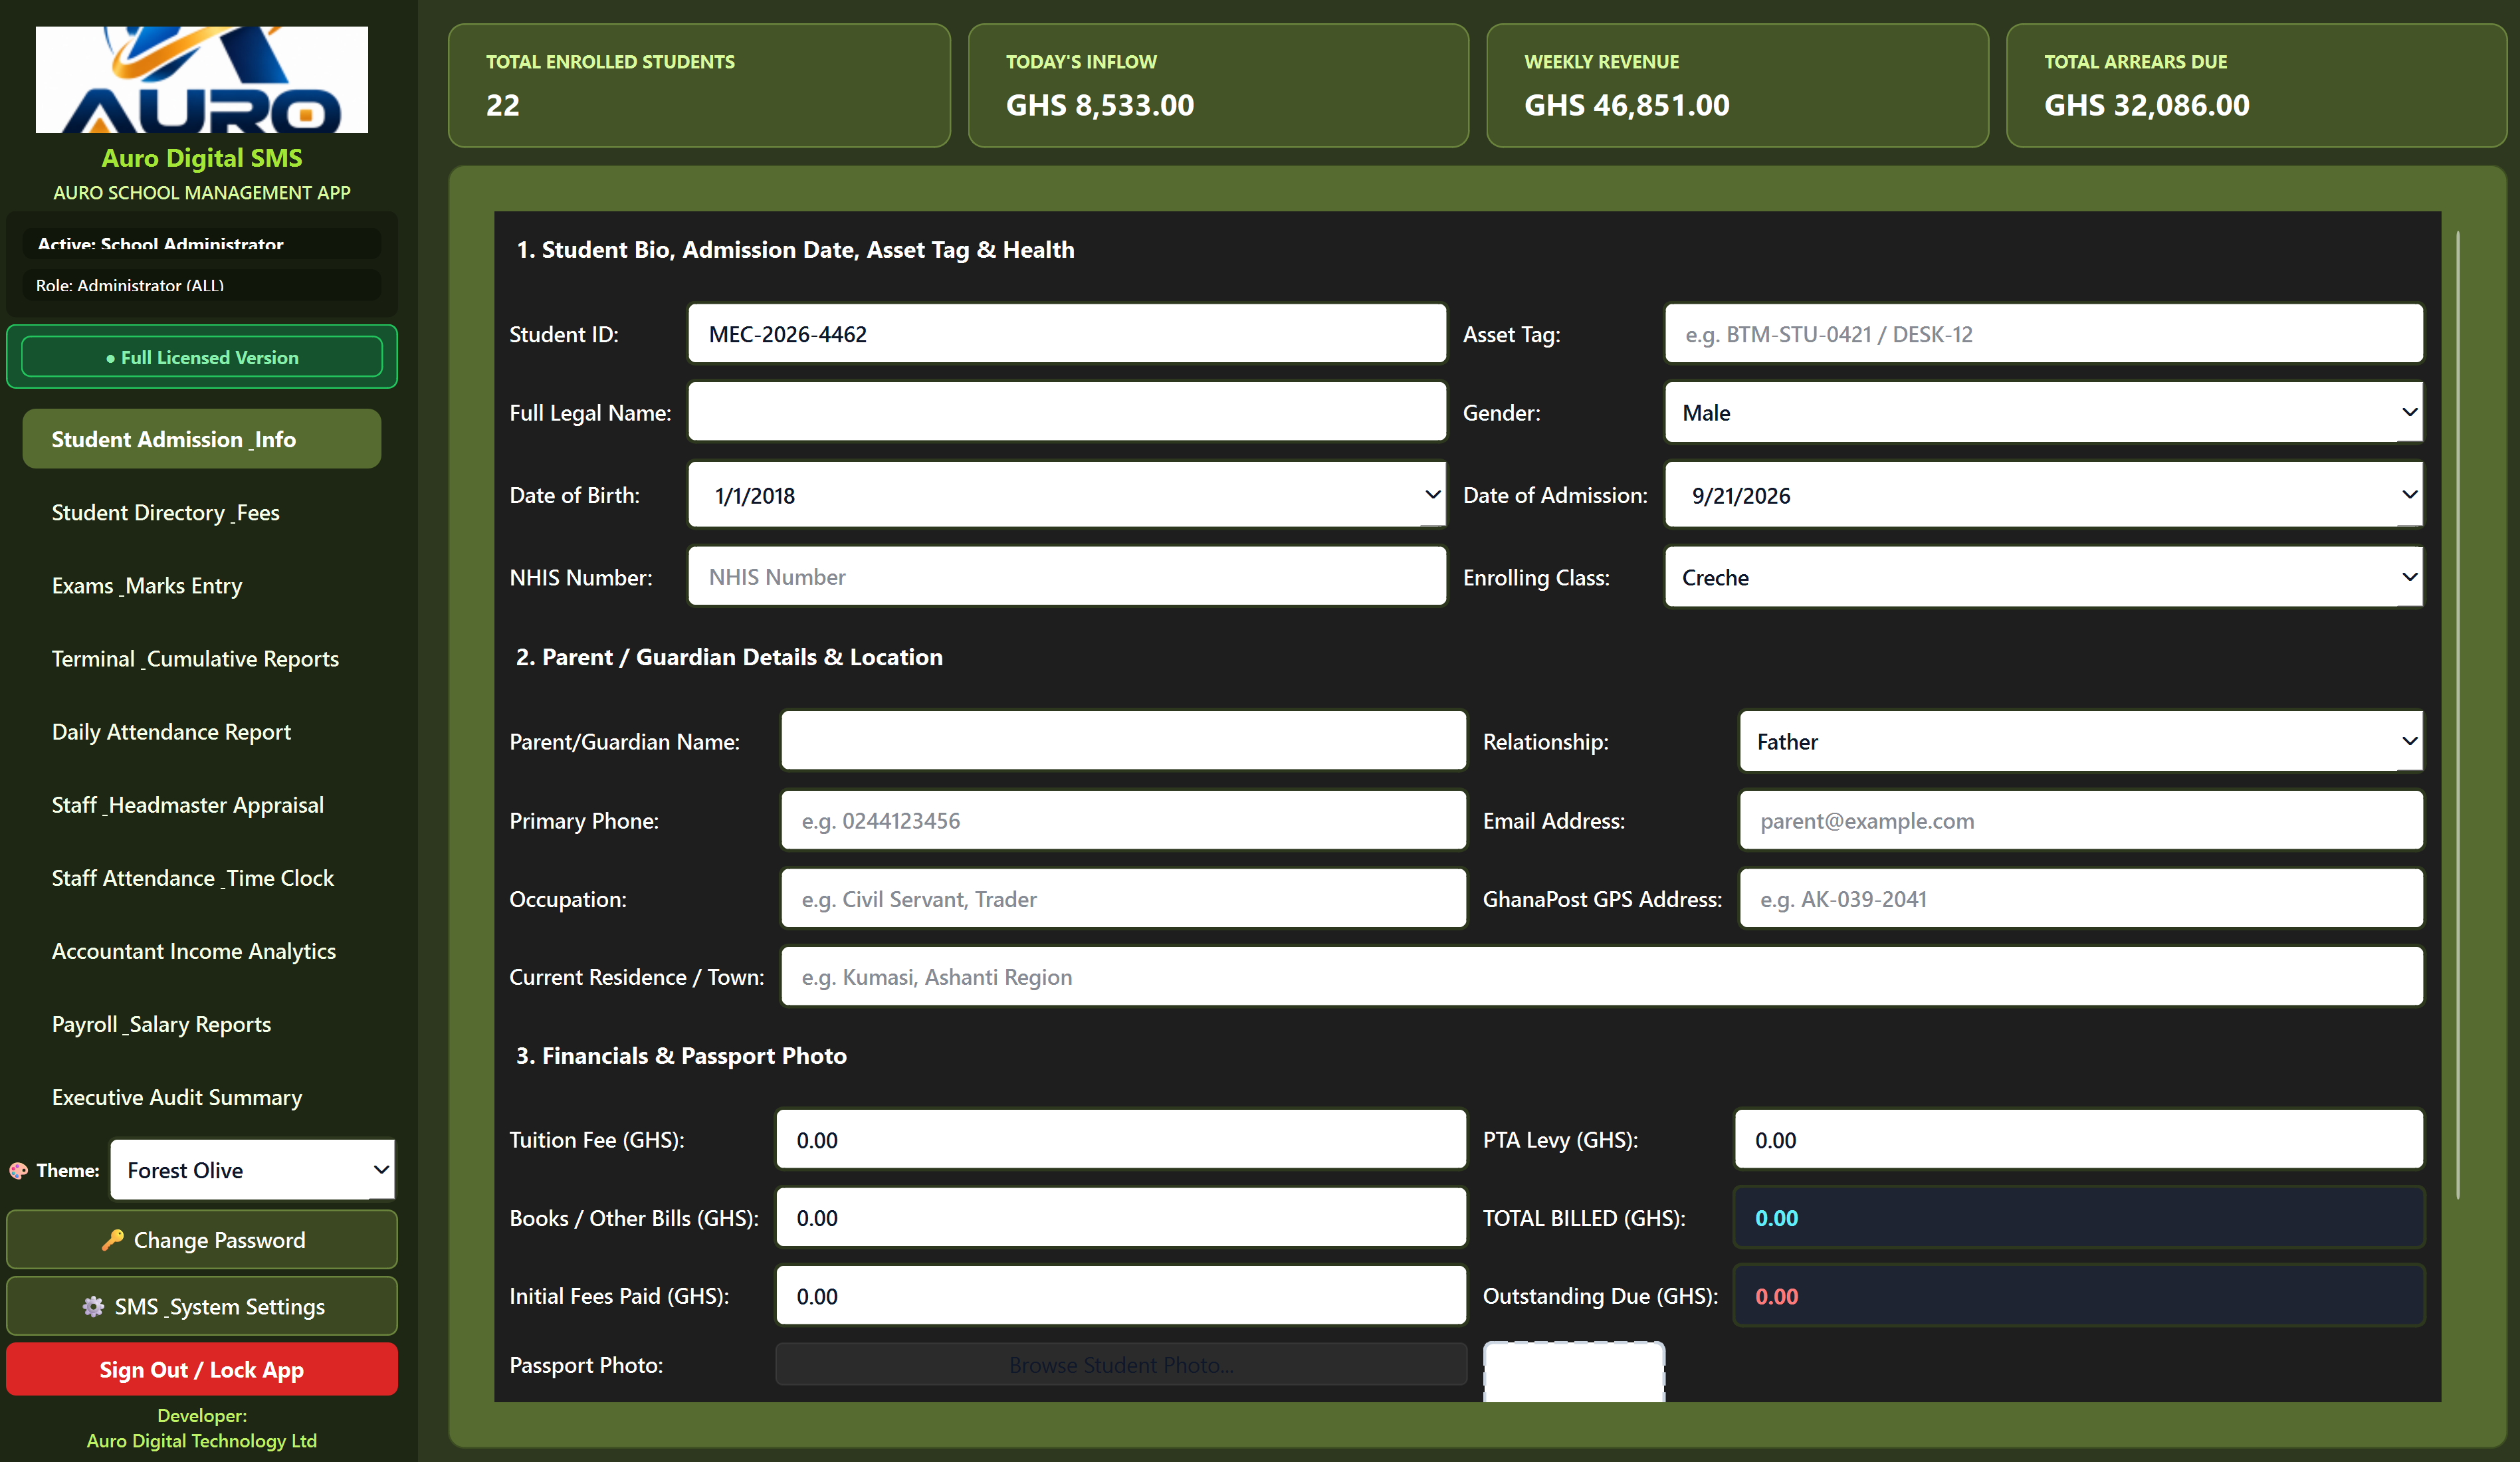Open Staff Attendance _Time Clock
Screen dimensions: 2520x1462
click(x=202, y=877)
